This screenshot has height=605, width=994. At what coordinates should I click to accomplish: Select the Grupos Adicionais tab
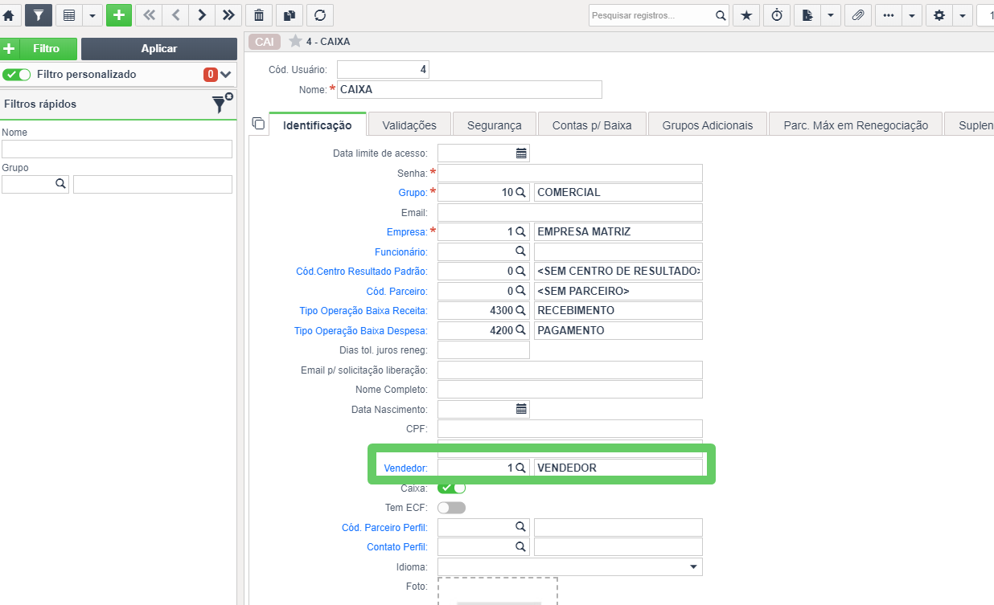708,125
